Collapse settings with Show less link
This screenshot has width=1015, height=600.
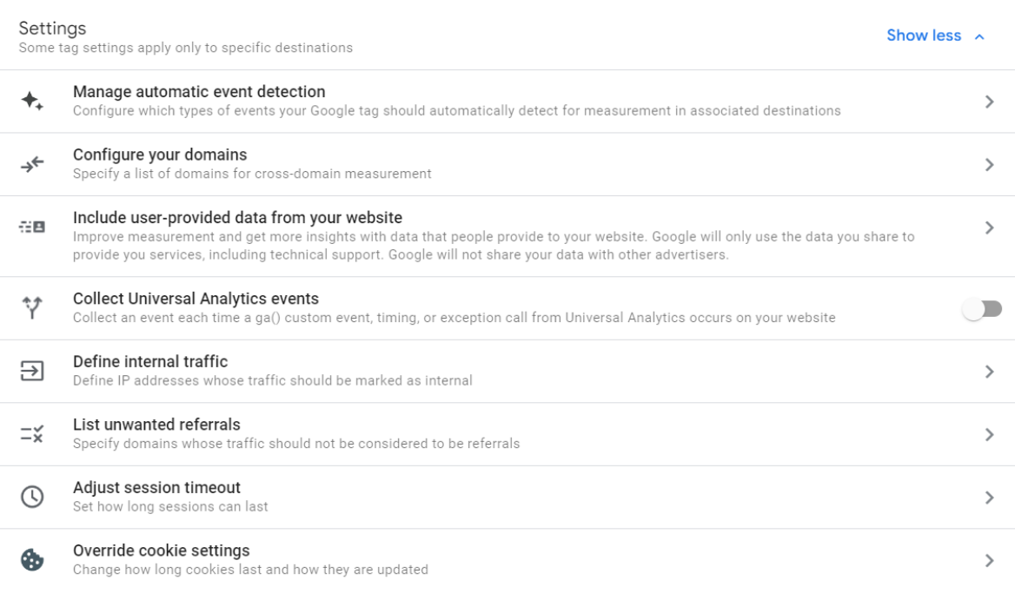point(933,36)
